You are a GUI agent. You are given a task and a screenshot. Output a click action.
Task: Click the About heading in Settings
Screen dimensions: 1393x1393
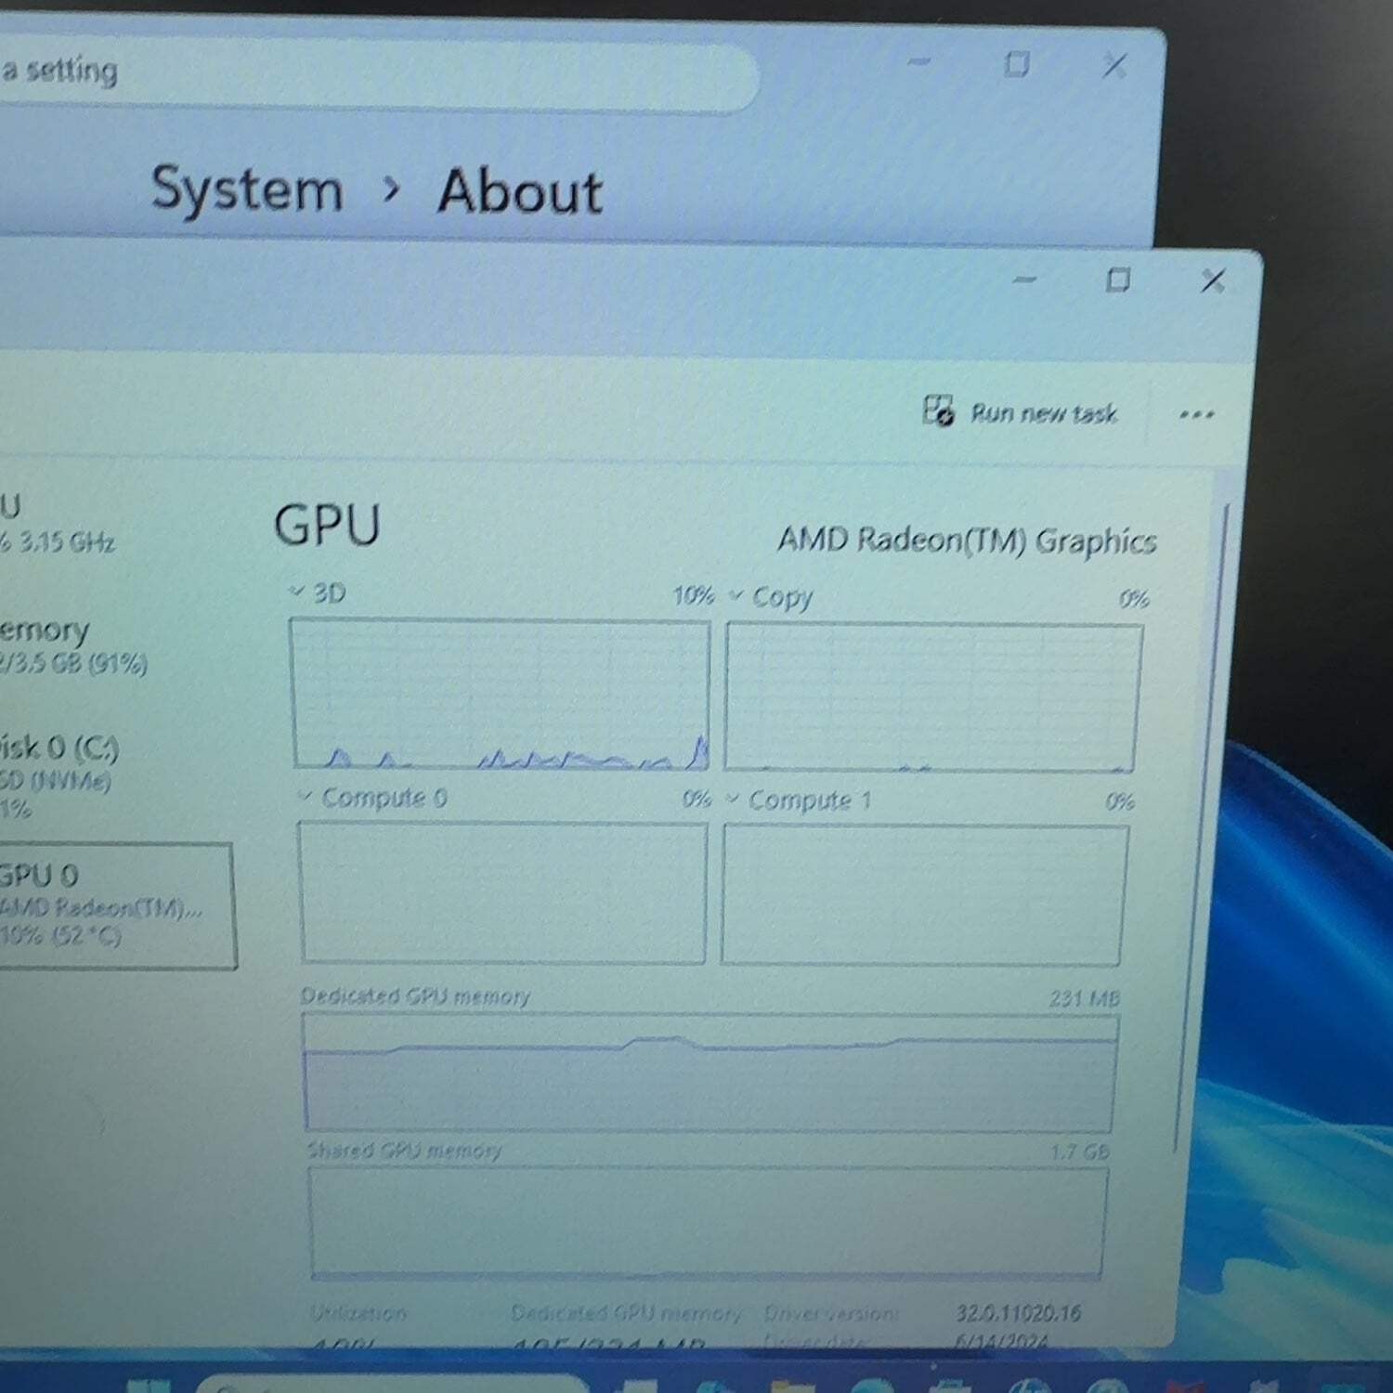click(520, 191)
